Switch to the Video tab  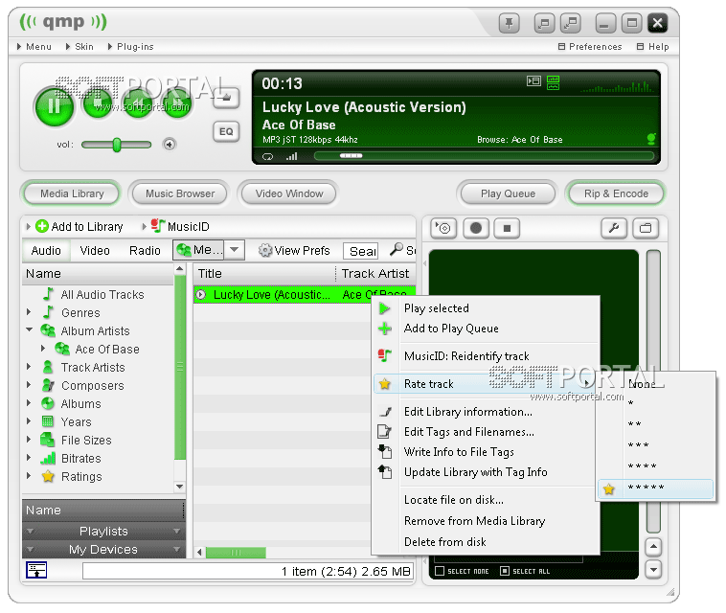tap(95, 251)
